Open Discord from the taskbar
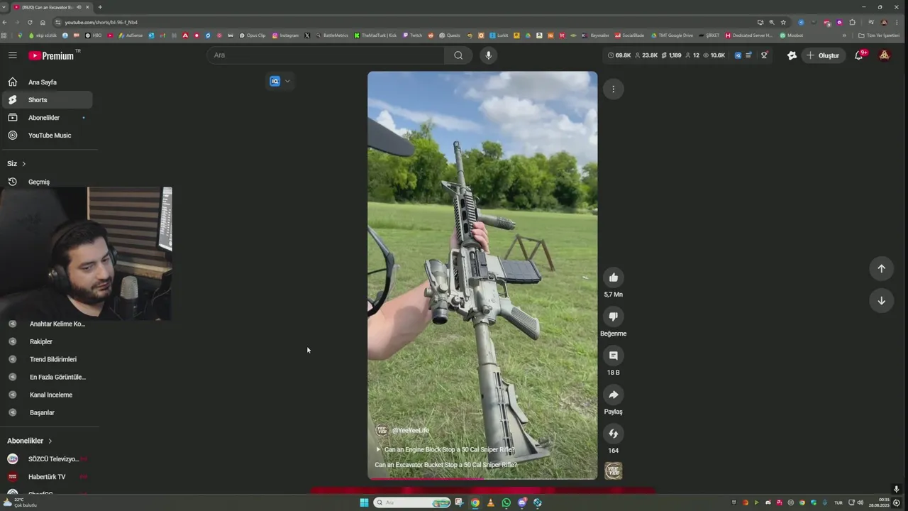Screen dimensions: 908x511 [x=522, y=502]
